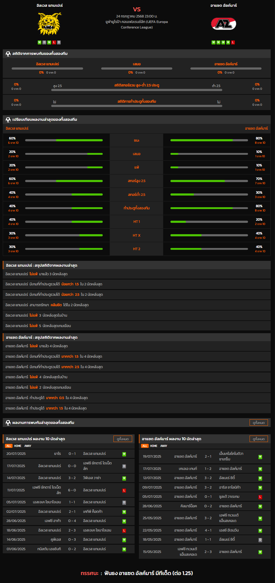Click W result badge on 20/07/2025 ยาโร row
This screenshot has height=583, width=275.
pos(124,454)
